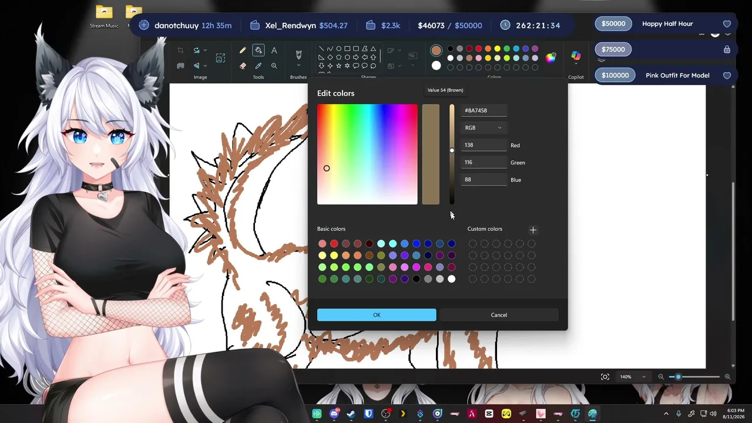Click the Crop icon in Image group
Screen dimensions: 752x423
(x=180, y=51)
